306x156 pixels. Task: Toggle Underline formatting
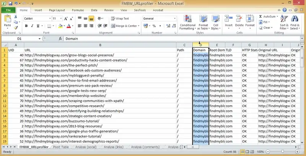[38, 26]
